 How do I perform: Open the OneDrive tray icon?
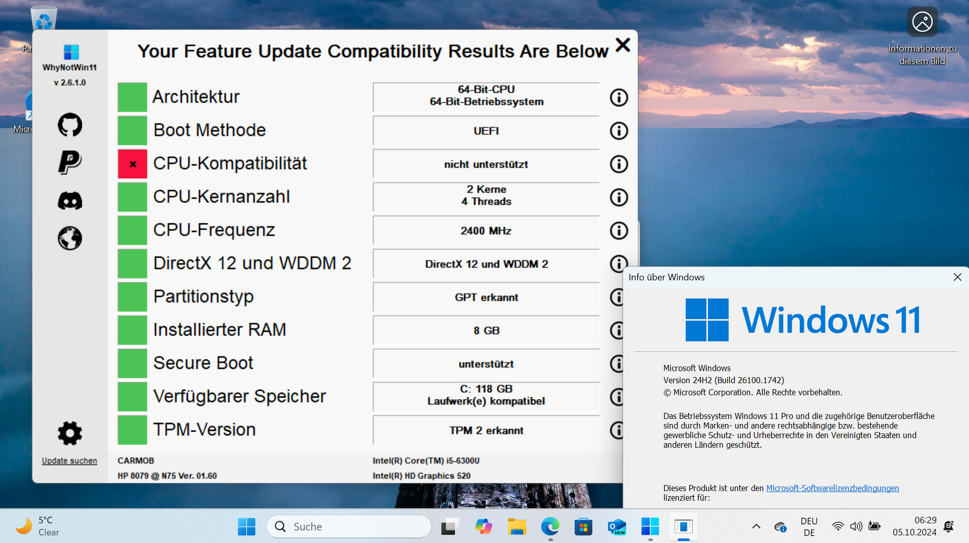click(x=780, y=527)
